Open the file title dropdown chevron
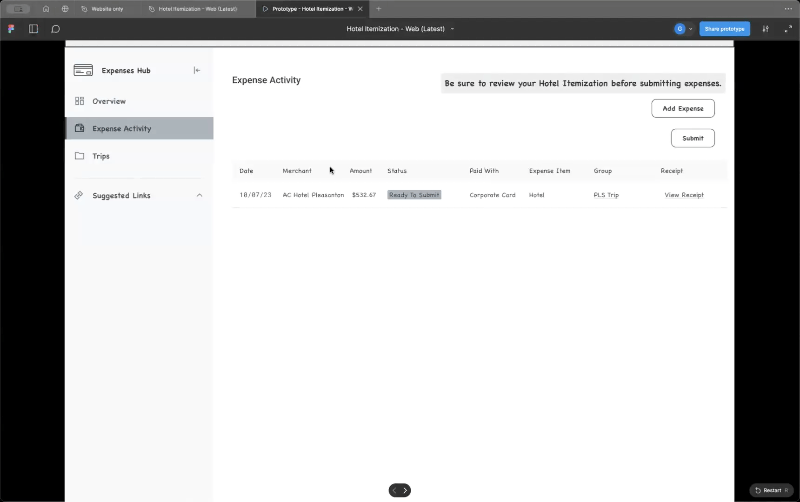The width and height of the screenshot is (800, 502). pos(452,29)
